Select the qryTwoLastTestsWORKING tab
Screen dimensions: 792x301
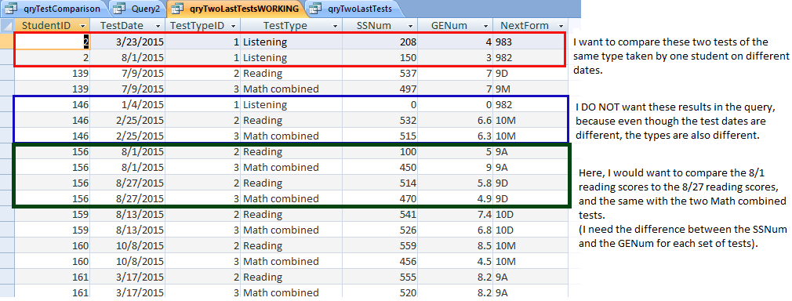(237, 8)
